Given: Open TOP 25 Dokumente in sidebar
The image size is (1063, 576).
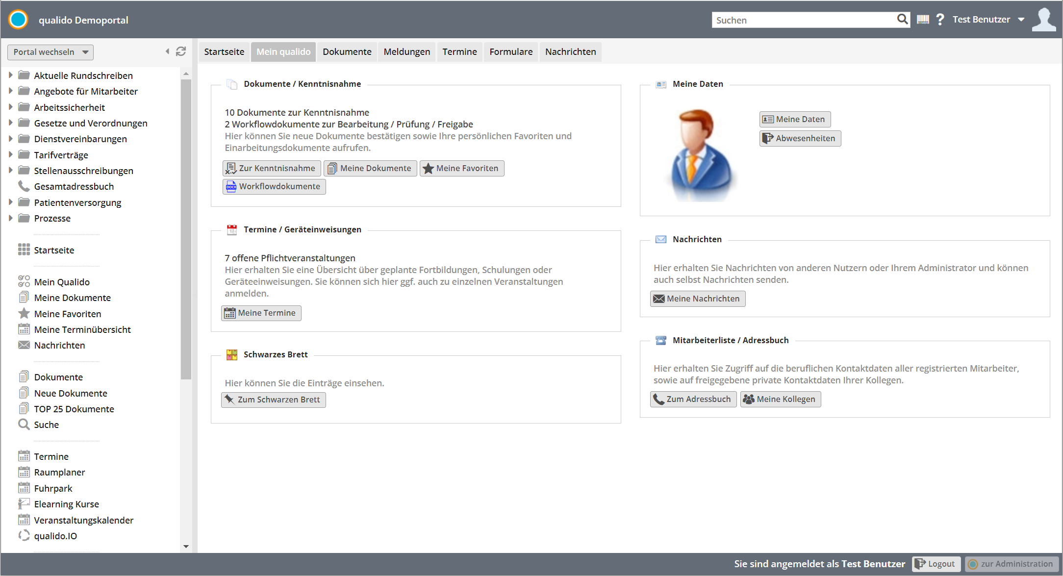Looking at the screenshot, I should [x=74, y=409].
